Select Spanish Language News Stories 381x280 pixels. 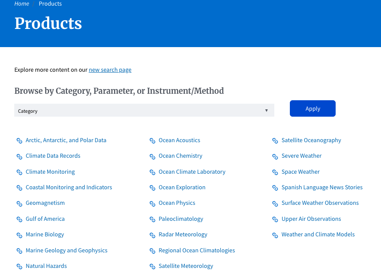322,188
